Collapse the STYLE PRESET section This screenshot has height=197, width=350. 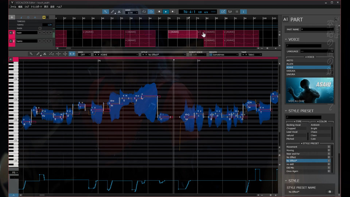pyautogui.click(x=286, y=111)
